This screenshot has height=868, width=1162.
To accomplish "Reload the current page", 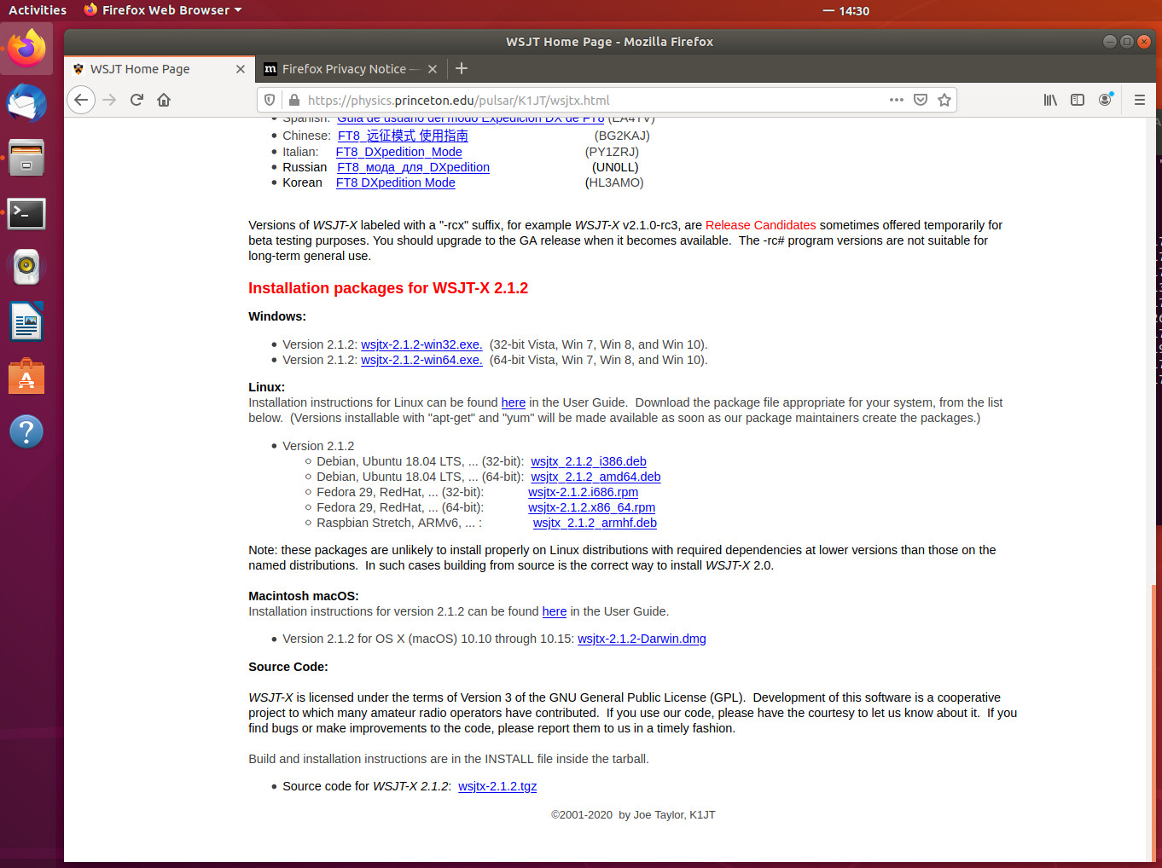I will [137, 100].
